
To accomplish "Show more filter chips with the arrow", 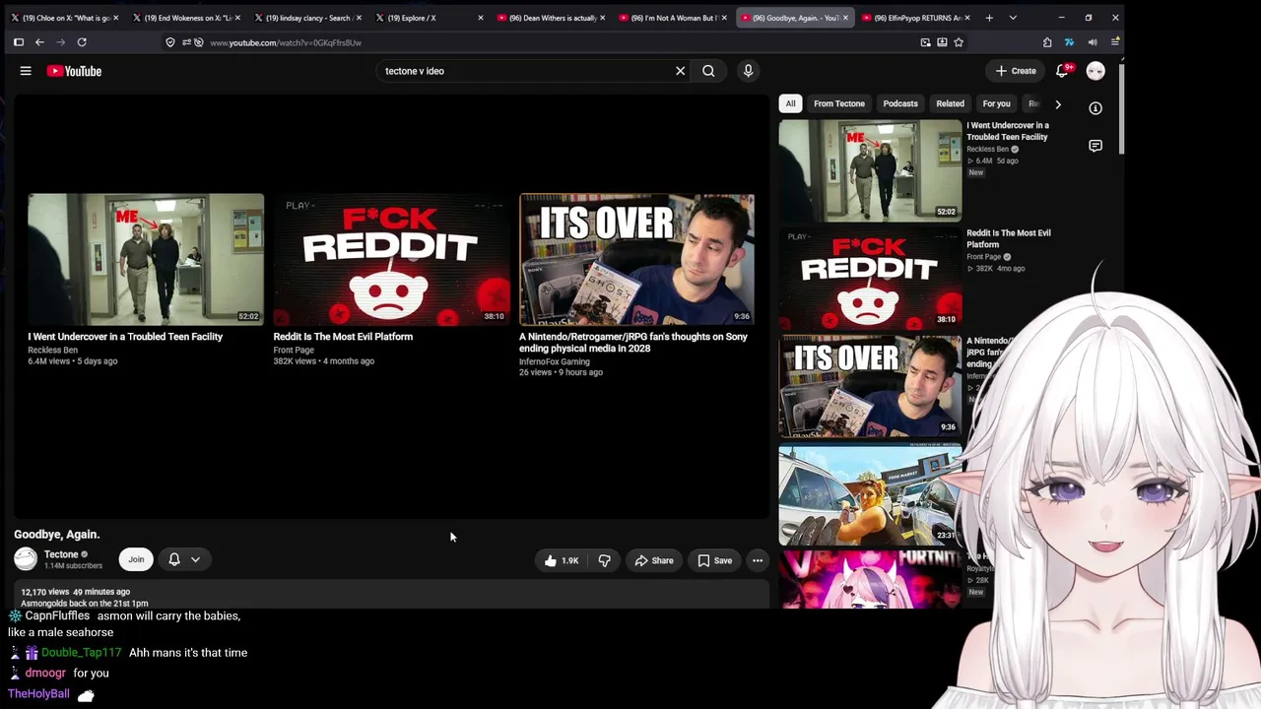I will coord(1058,103).
